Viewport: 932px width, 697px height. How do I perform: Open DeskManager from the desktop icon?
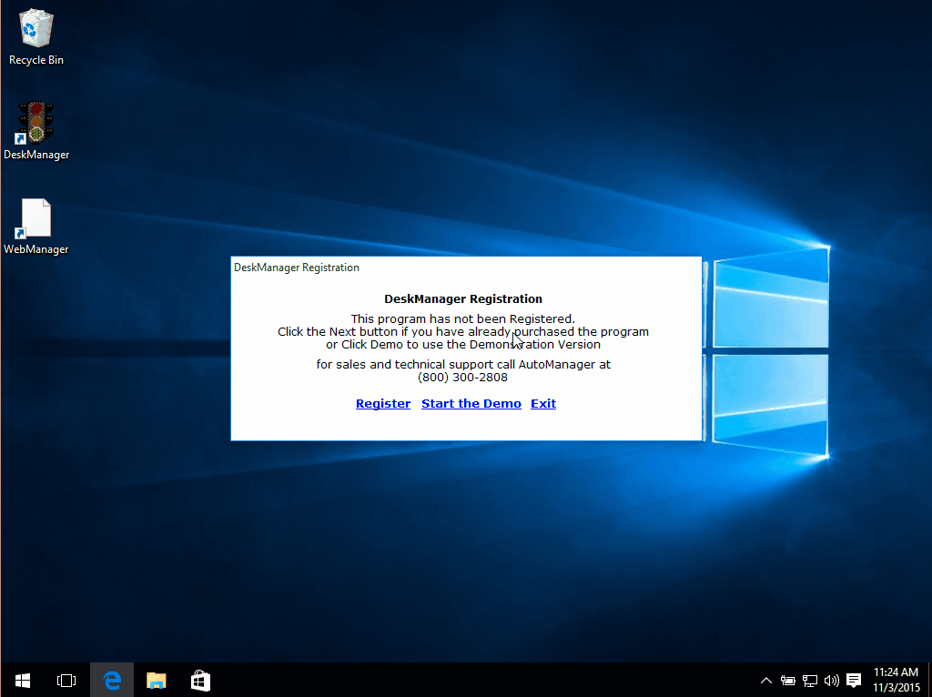pyautogui.click(x=35, y=121)
